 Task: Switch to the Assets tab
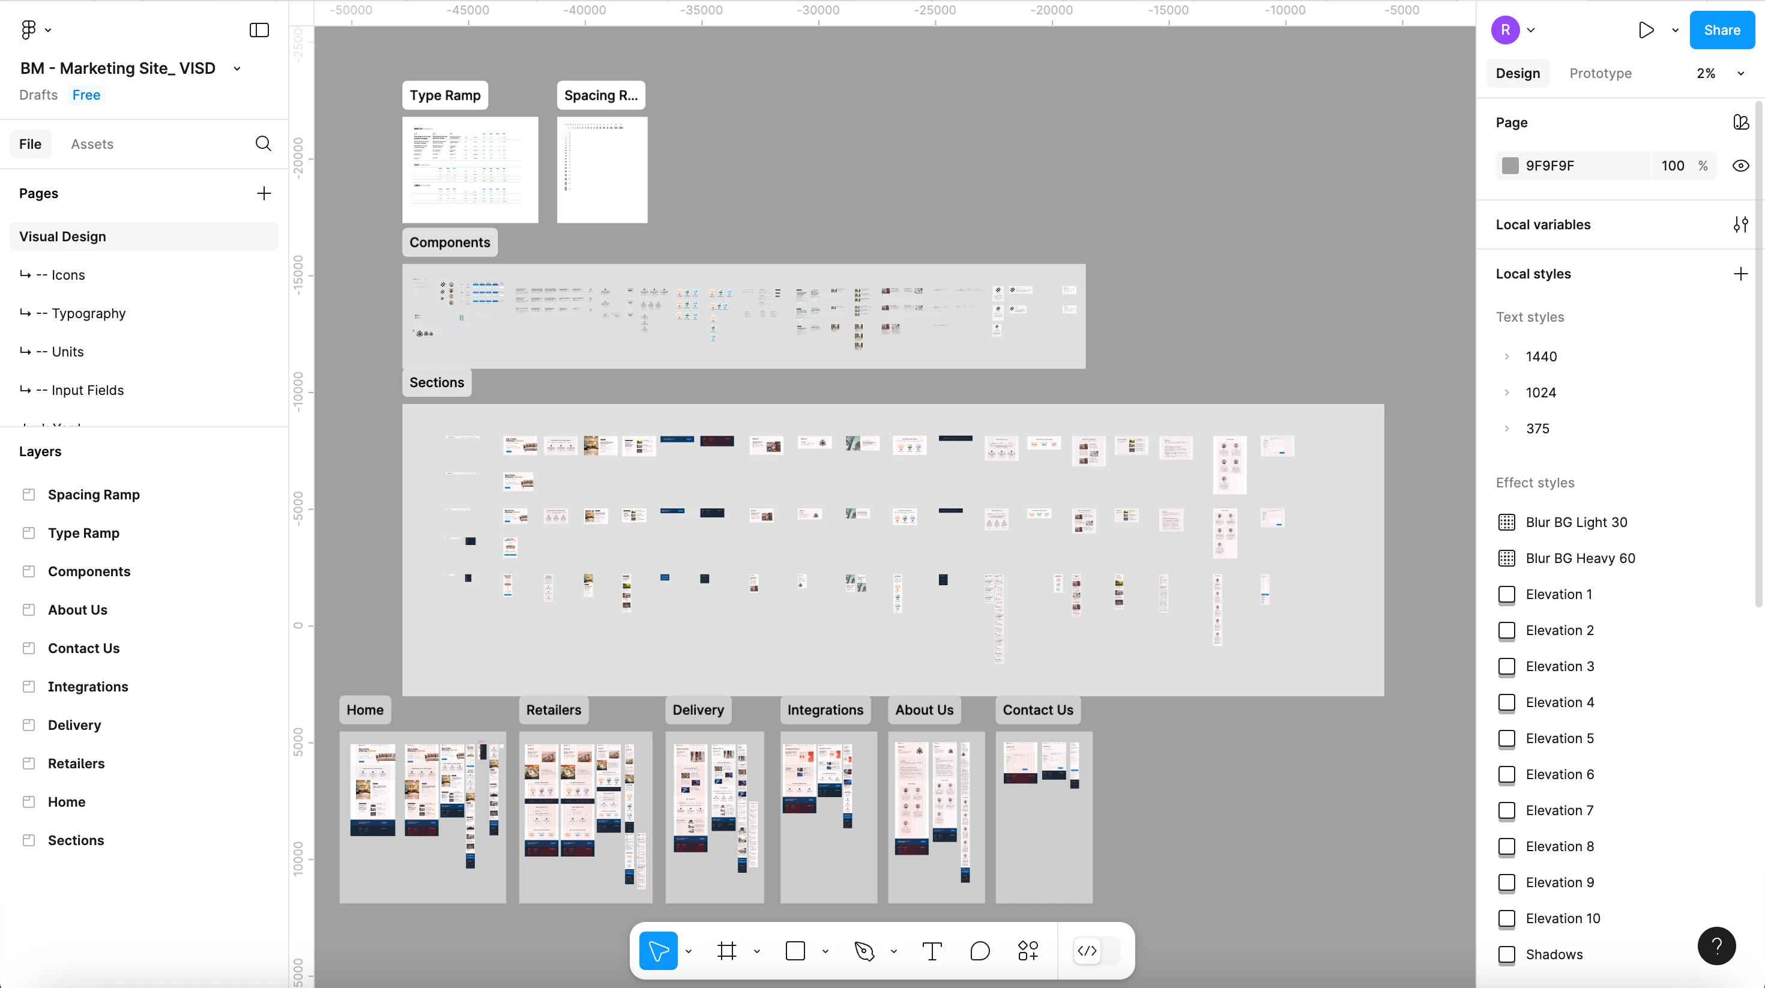pyautogui.click(x=92, y=144)
